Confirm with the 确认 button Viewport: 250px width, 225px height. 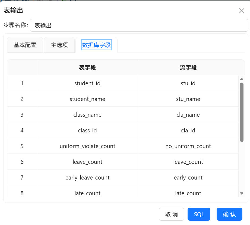tap(229, 214)
